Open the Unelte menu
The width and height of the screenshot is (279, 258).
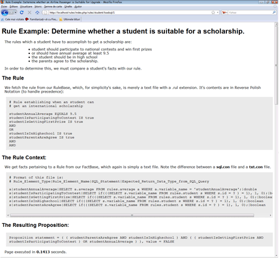68,7
